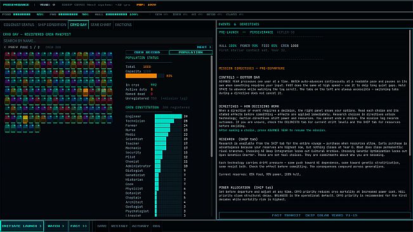Go to the next manifest page

pyautogui.click(x=204, y=47)
